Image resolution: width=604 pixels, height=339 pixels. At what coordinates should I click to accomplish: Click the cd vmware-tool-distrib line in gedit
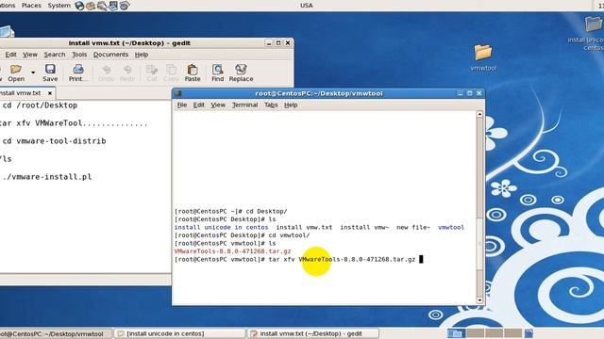[54, 141]
